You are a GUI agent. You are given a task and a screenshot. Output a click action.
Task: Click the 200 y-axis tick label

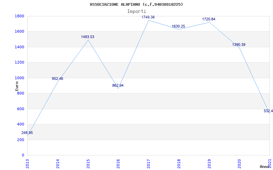pyautogui.click(x=21, y=140)
